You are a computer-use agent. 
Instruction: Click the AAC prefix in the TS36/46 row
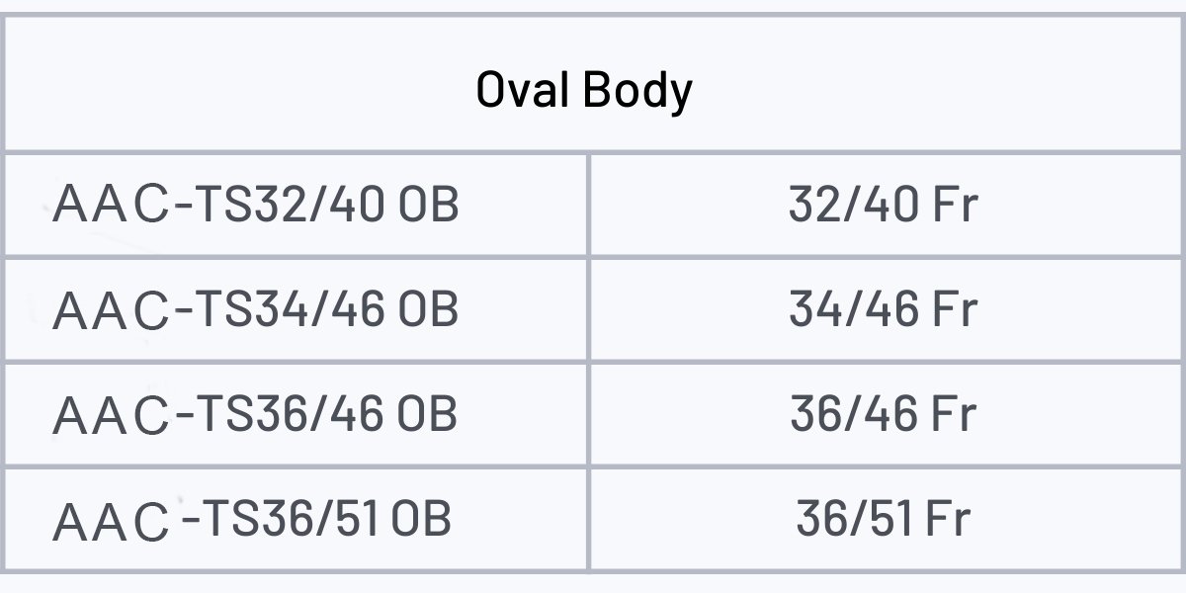tap(112, 415)
